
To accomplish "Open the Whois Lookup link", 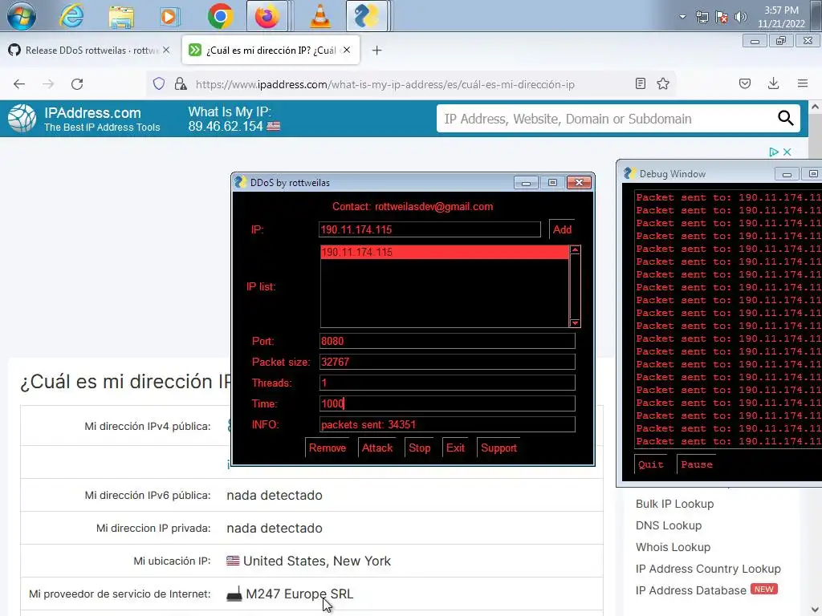I will [x=673, y=547].
